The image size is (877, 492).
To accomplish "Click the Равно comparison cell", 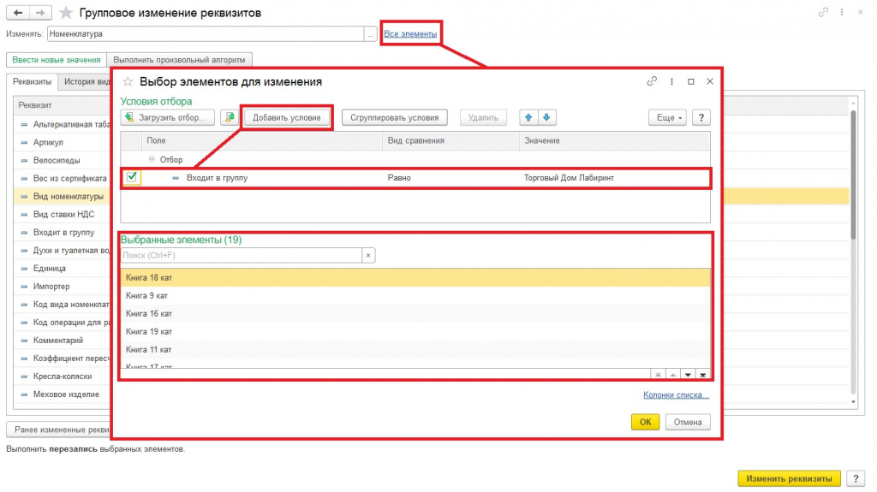I will 450,178.
